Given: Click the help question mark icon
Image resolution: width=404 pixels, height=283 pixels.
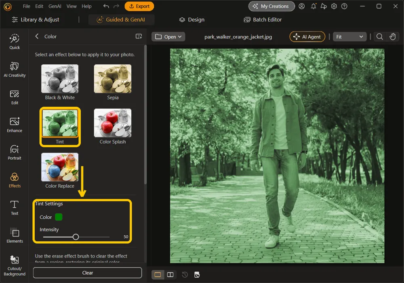Looking at the screenshot, I should 344,6.
